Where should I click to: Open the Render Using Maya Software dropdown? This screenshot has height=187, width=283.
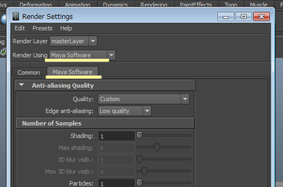[x=82, y=55]
